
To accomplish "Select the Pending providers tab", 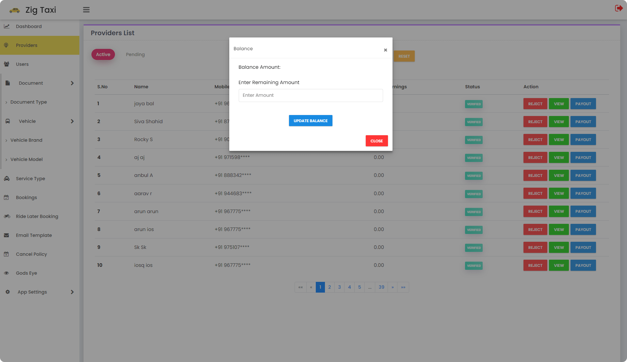I will click(135, 54).
